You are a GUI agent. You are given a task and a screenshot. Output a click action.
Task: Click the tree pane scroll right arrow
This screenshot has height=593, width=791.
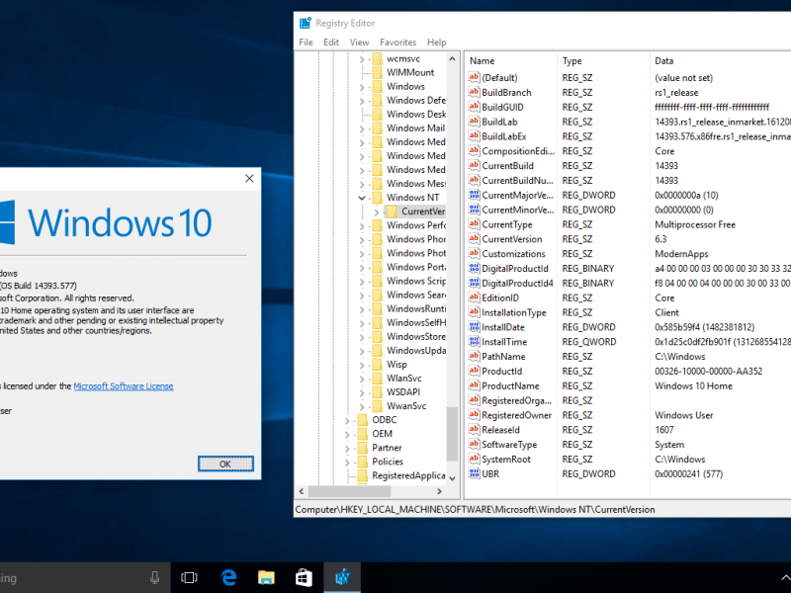439,491
